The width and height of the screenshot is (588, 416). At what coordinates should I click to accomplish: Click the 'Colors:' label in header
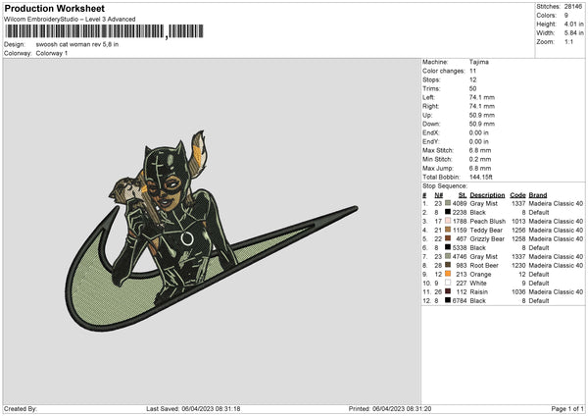(x=546, y=16)
